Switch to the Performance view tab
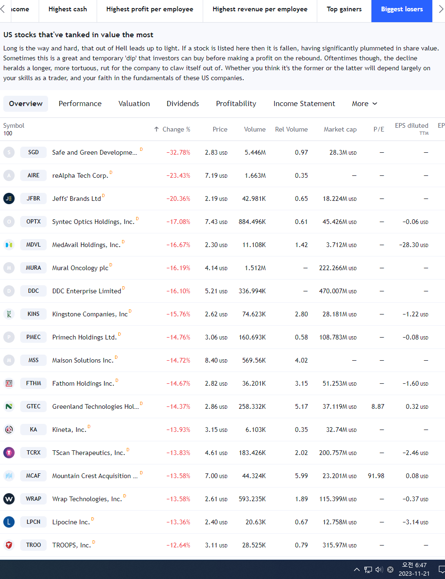 [80, 104]
